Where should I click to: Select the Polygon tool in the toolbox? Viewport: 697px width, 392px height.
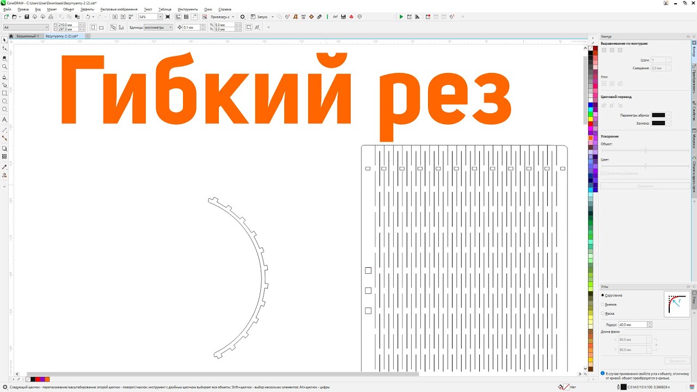[5, 110]
